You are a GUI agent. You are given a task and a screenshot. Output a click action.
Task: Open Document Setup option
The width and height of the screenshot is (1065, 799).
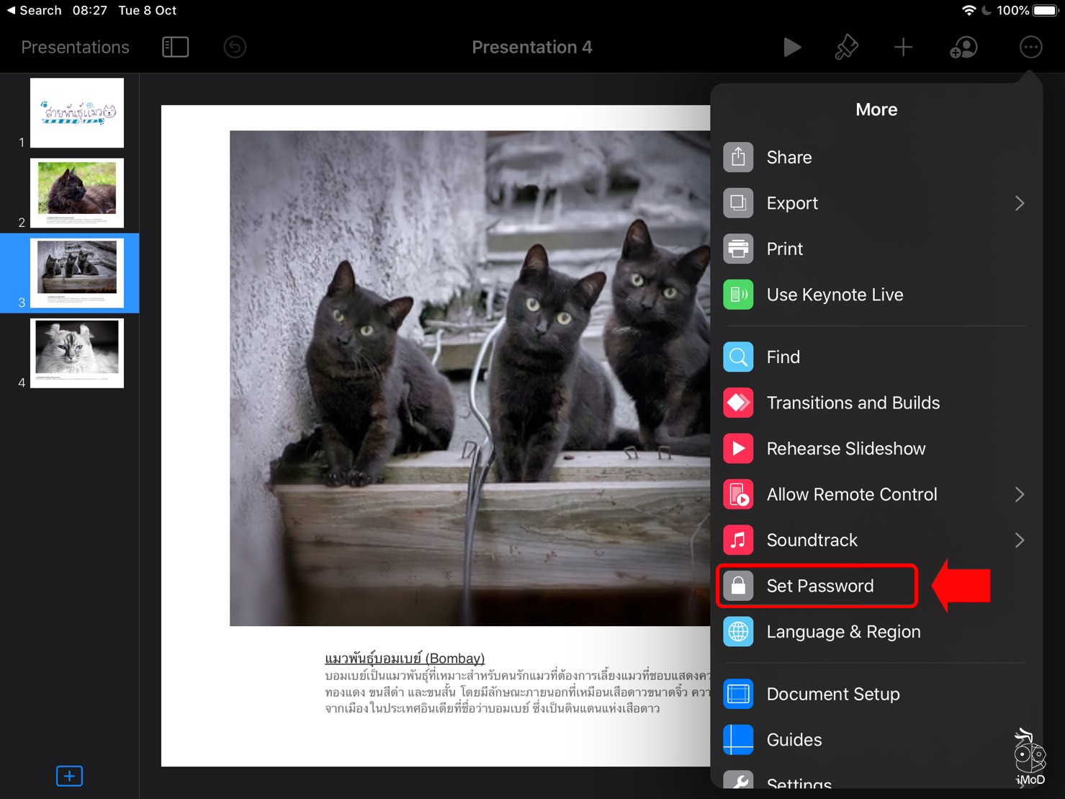pyautogui.click(x=832, y=694)
